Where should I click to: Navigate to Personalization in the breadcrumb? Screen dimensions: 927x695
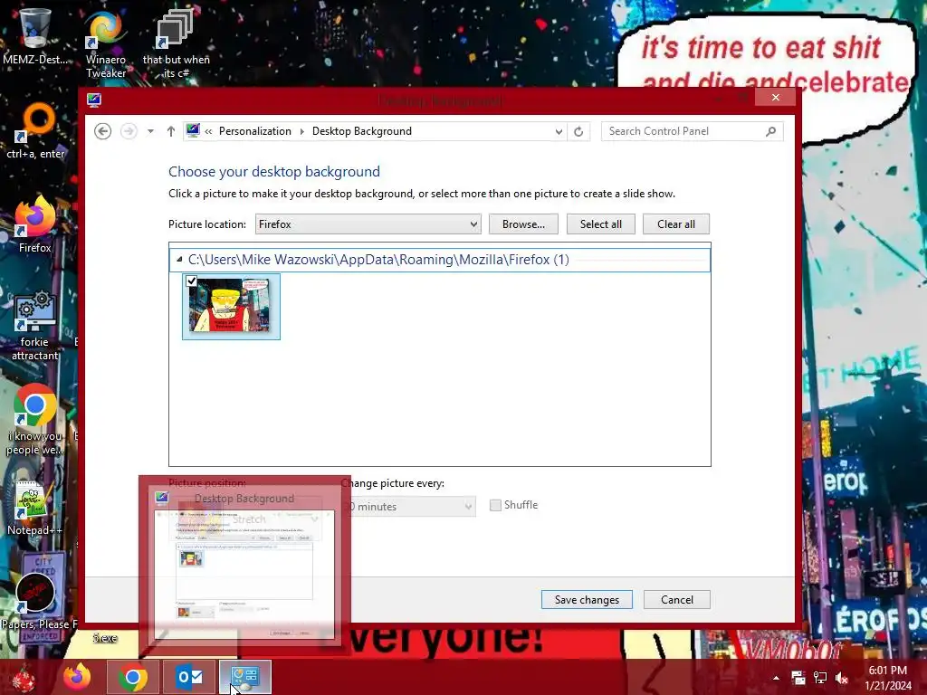tap(254, 131)
